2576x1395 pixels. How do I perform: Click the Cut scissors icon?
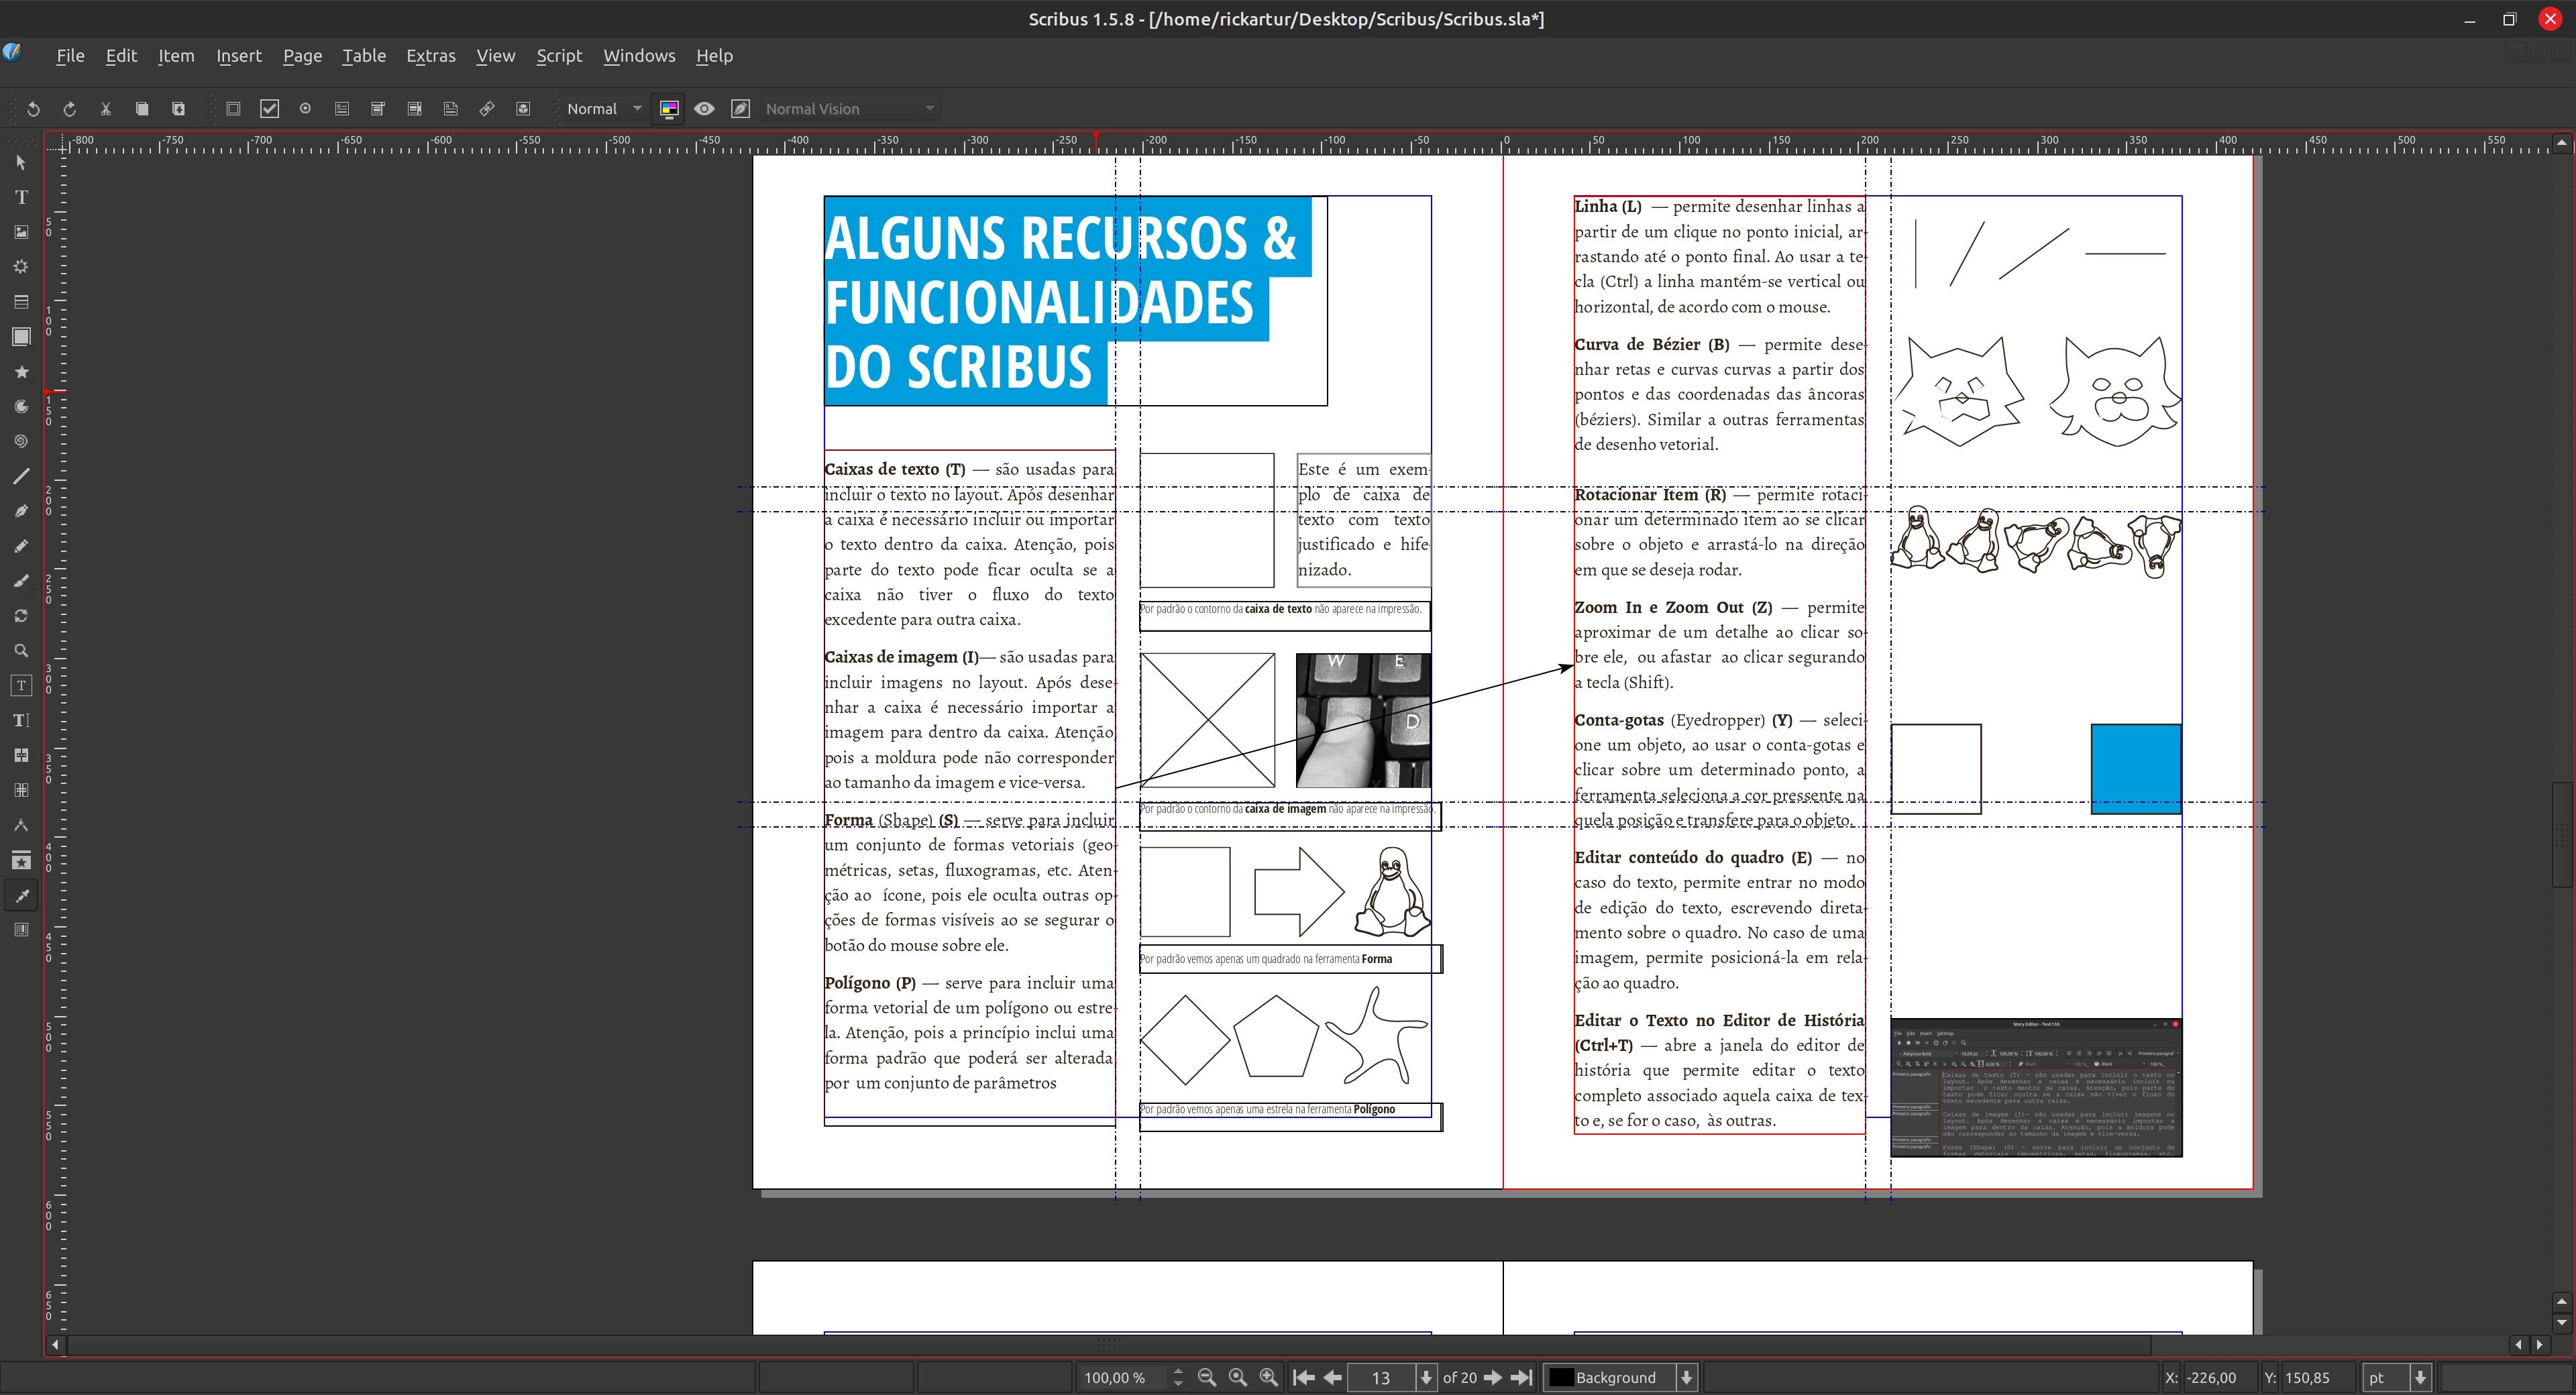click(106, 109)
